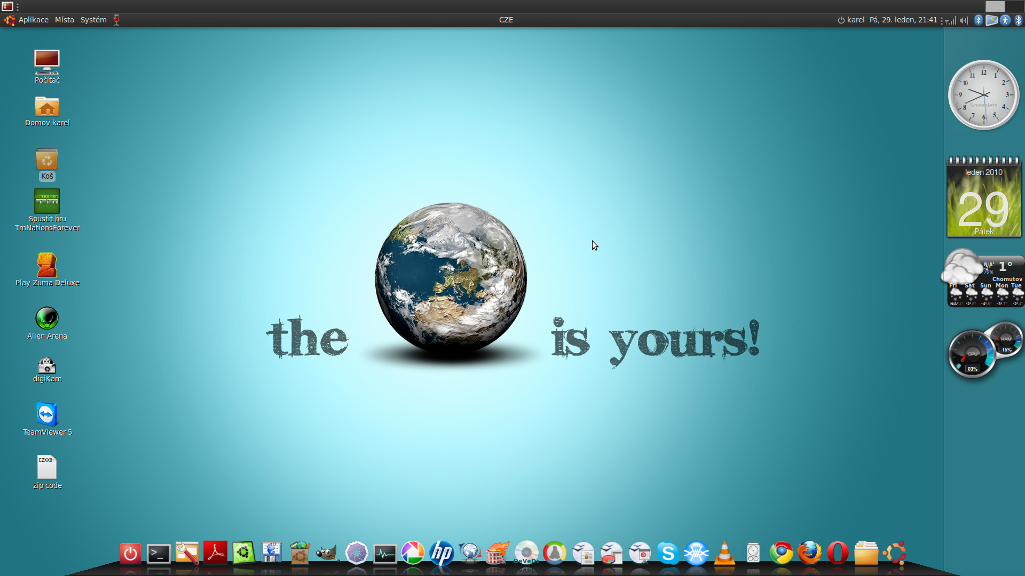The width and height of the screenshot is (1025, 576).
Task: Launch Google Chrome from the dock
Action: point(781,553)
